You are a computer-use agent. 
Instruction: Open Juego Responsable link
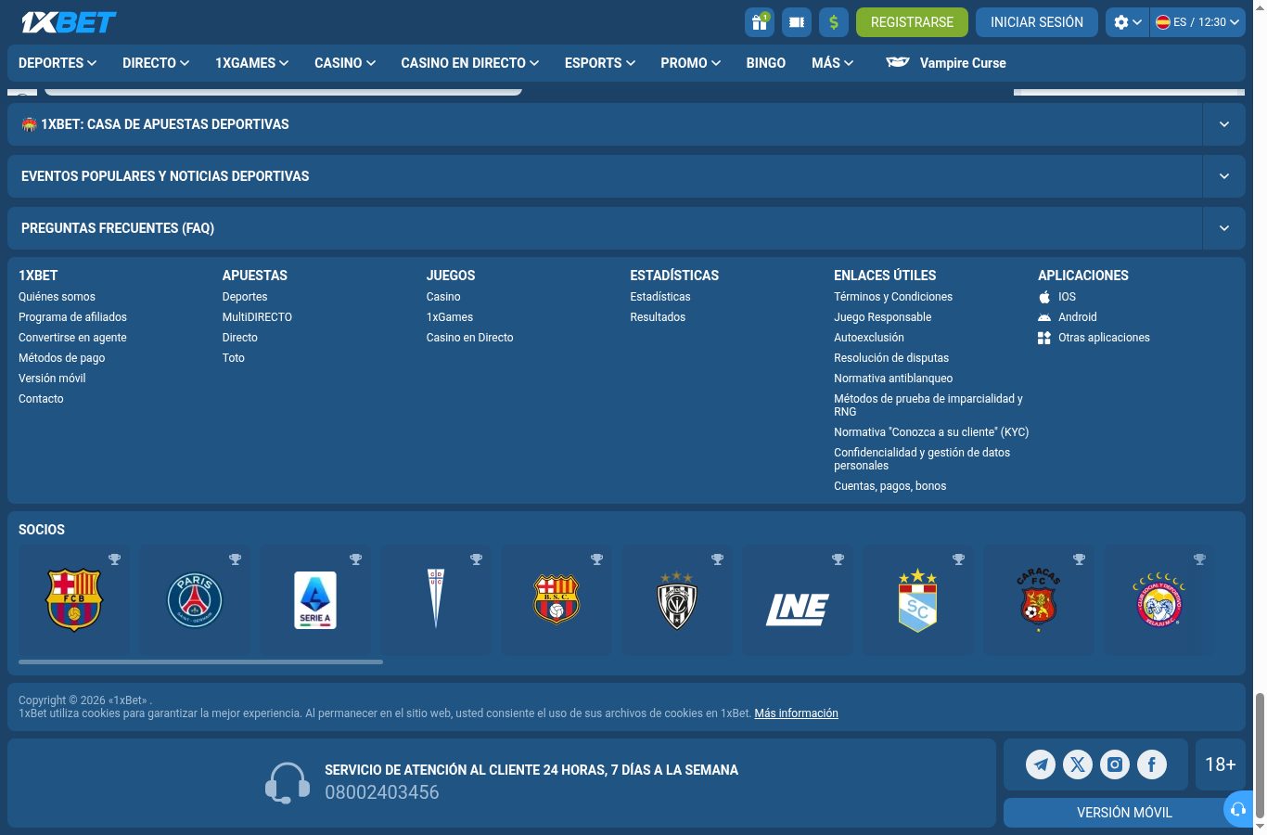coord(882,317)
